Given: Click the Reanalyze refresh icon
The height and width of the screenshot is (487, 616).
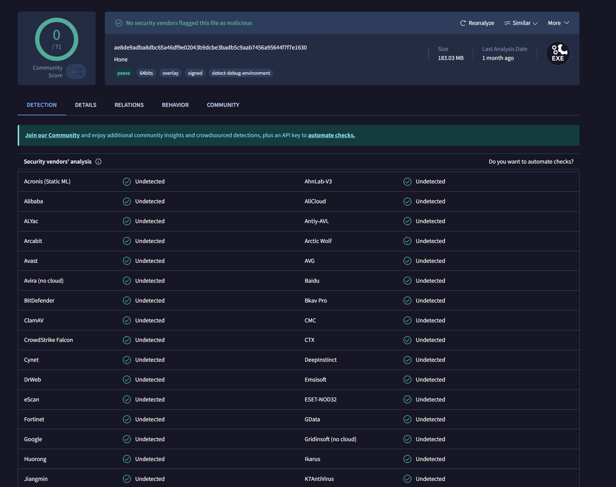Looking at the screenshot, I should [463, 23].
